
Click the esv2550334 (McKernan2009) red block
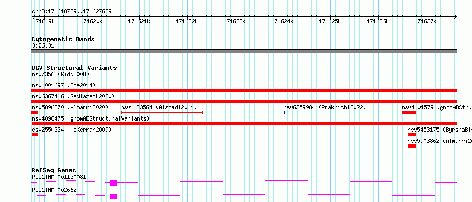(35, 135)
